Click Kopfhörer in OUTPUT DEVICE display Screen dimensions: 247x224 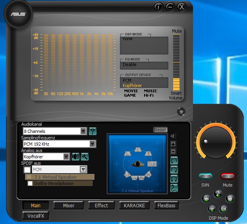pos(132,86)
